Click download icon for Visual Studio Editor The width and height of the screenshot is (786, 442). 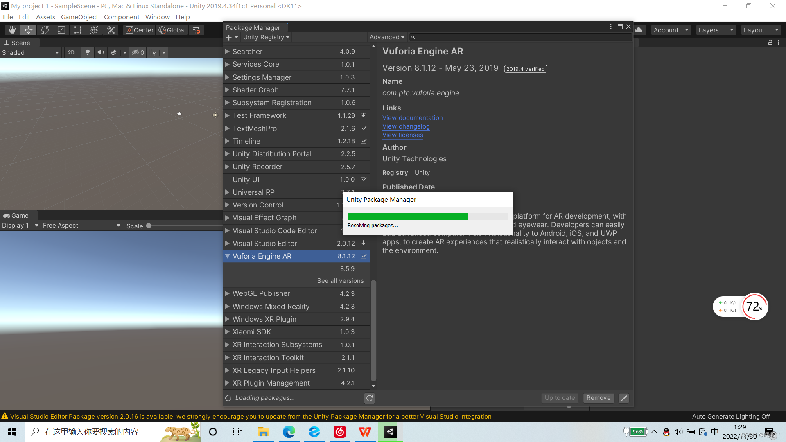[x=364, y=243]
